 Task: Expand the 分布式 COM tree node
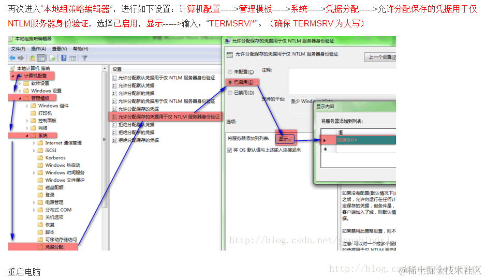[x=34, y=210]
